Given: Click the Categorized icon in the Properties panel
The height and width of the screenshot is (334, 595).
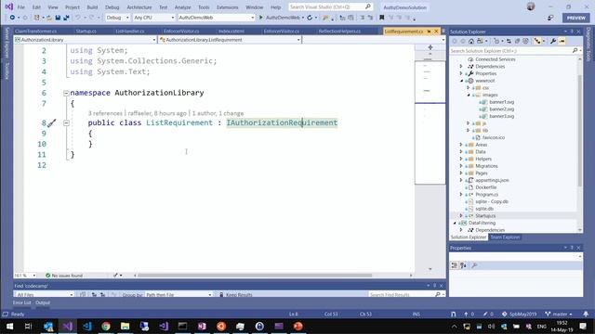Looking at the screenshot, I should [455, 265].
